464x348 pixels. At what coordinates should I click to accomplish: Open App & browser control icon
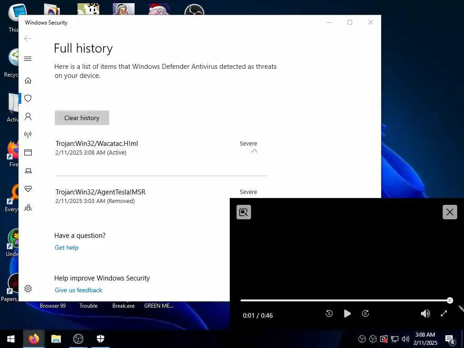[x=28, y=152]
